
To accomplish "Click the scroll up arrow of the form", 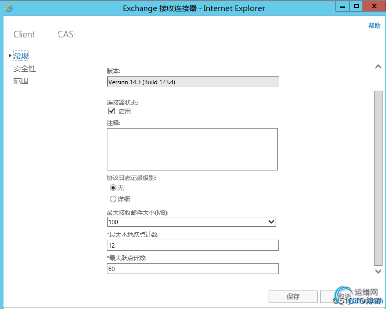I will pos(378,67).
